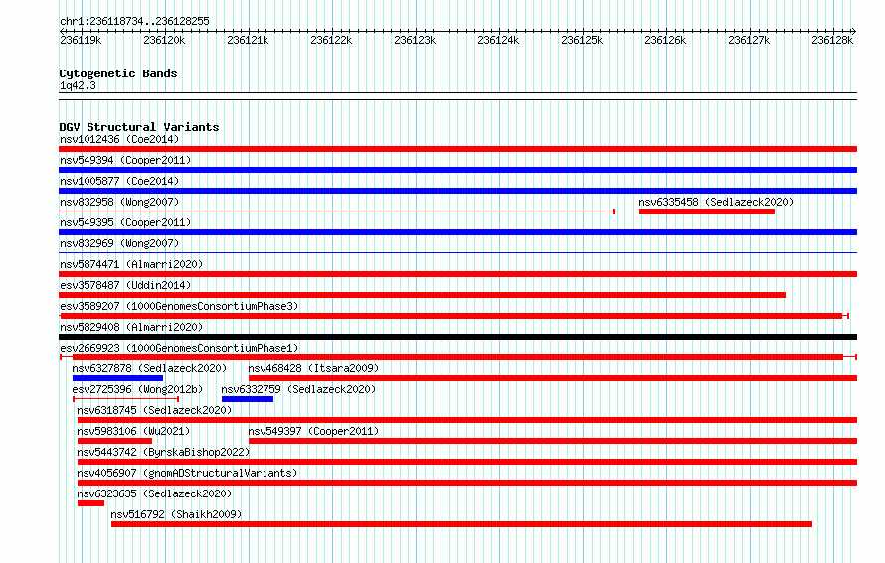Select the nsv549395 (Cooper2011) label

[125, 222]
